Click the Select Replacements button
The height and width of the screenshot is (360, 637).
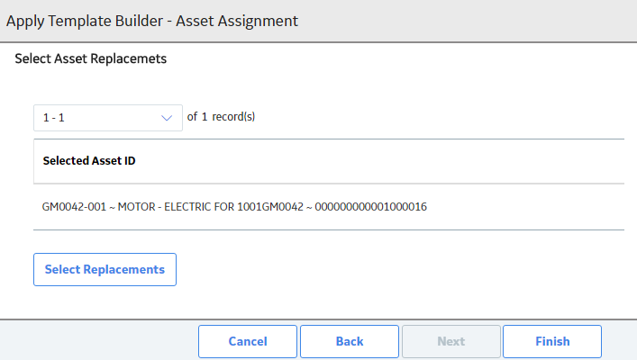point(105,269)
